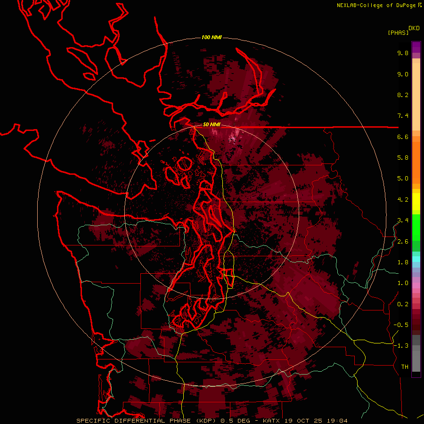Click the 3.4 legend value
Viewport: 424px width, 424px height.
[x=403, y=220]
